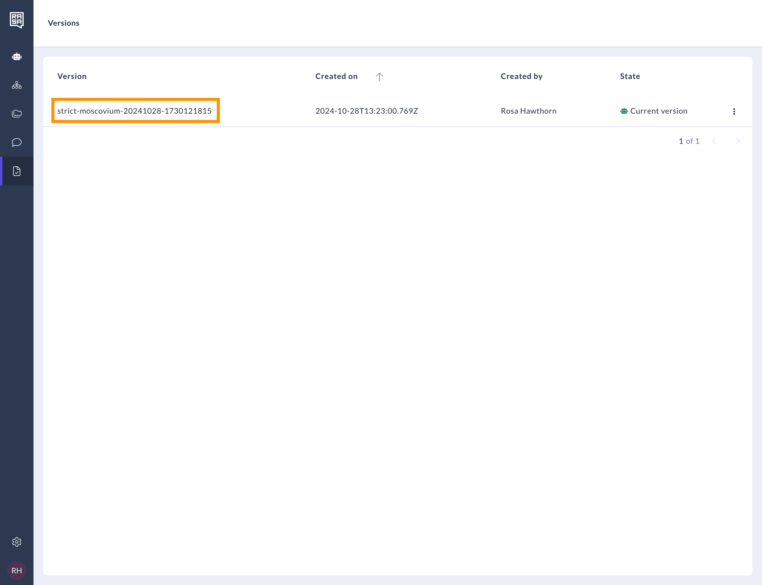Open version strict-moscovium-20241028-1730121815
762x585 pixels.
tap(134, 111)
